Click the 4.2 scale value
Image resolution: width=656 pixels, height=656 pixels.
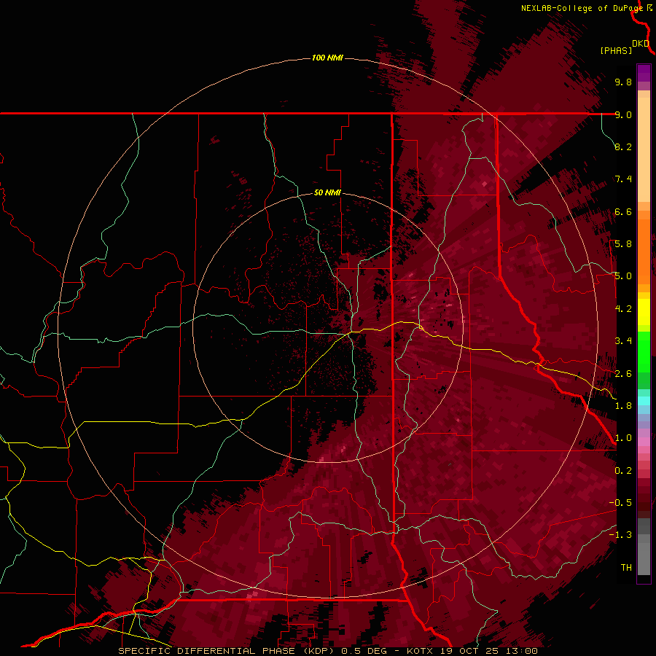pos(623,309)
